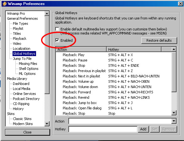Click Restore defaults button
Viewport: 184px width, 141px height.
pos(159,40)
